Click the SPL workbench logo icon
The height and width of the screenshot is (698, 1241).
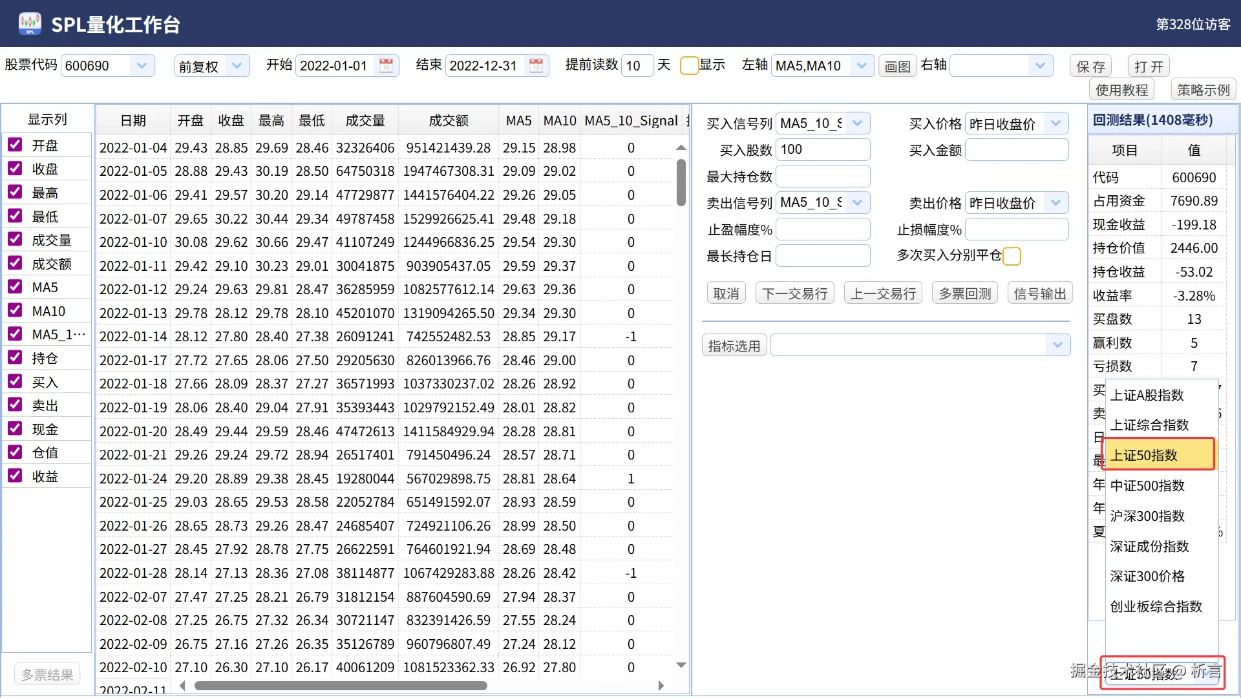30,24
